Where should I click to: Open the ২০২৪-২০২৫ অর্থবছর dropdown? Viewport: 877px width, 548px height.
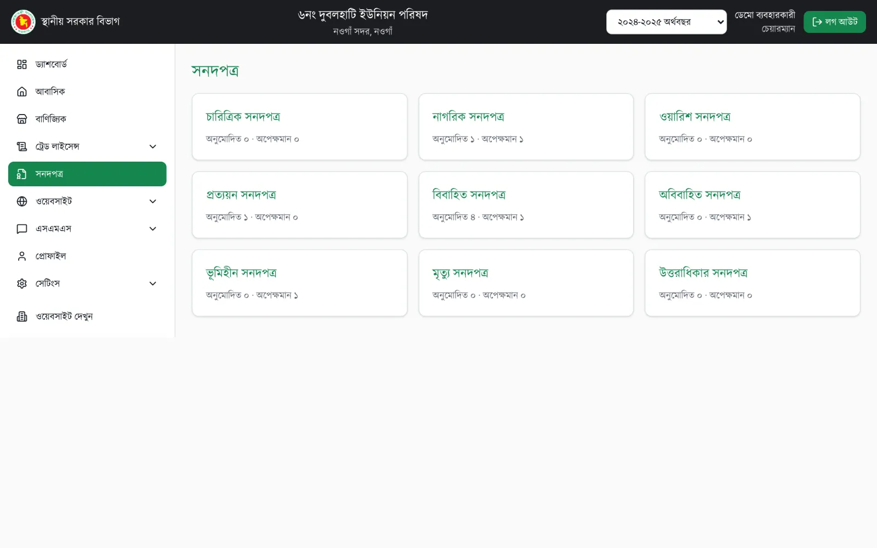666,22
